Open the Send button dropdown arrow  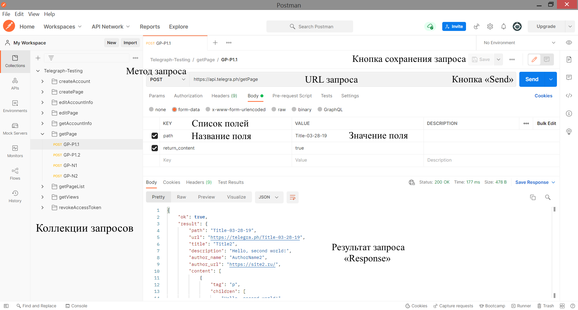(x=551, y=79)
